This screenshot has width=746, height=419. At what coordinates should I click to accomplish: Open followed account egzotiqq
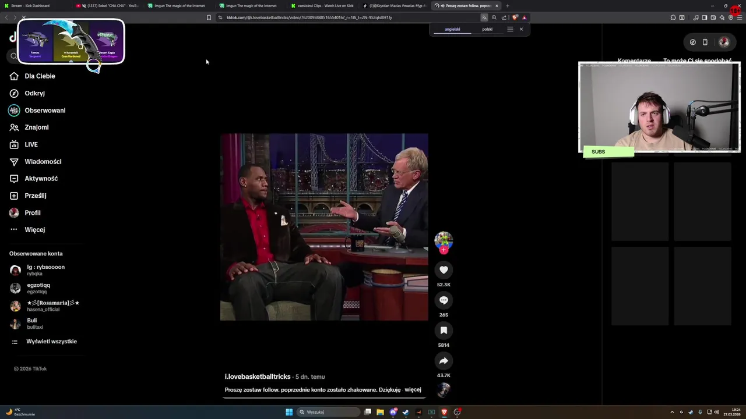(x=38, y=288)
